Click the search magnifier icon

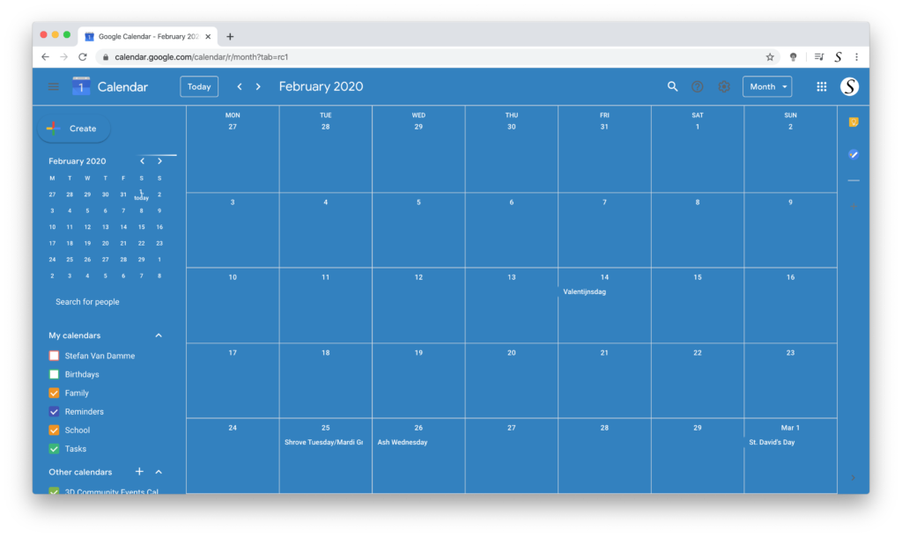pos(672,86)
